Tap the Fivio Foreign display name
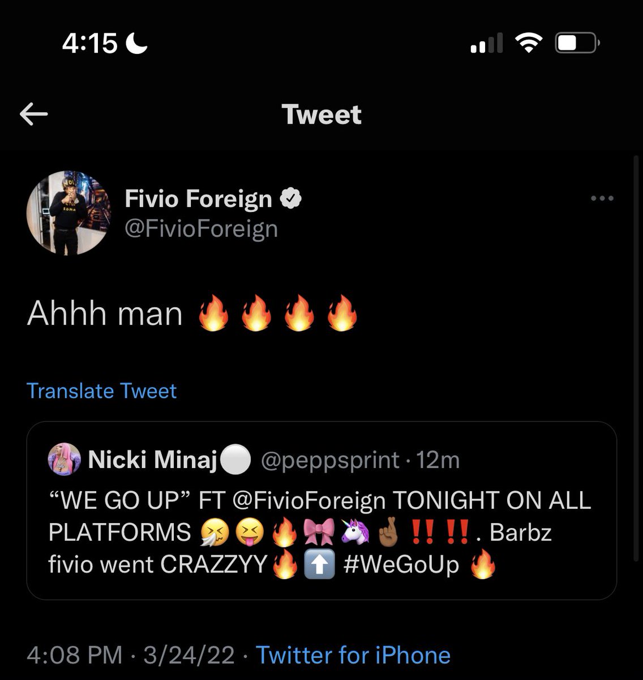The width and height of the screenshot is (643, 680). [x=198, y=199]
